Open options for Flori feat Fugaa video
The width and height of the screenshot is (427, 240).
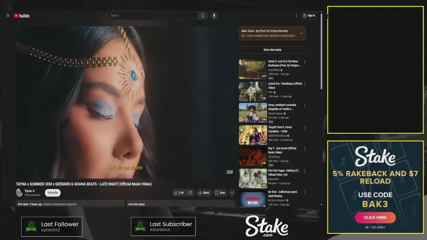305,171
